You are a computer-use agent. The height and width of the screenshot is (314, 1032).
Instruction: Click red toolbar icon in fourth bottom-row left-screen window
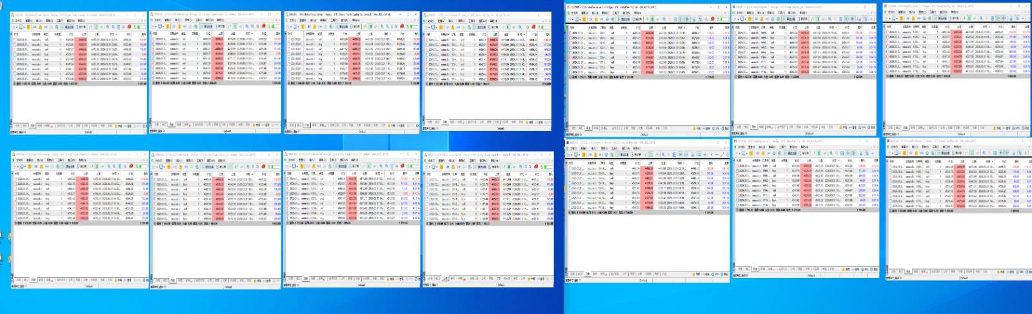pyautogui.click(x=536, y=166)
